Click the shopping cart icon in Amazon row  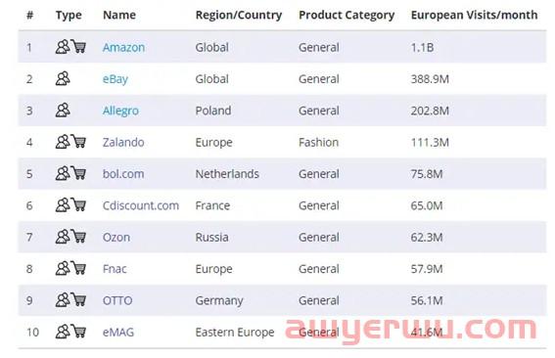point(78,46)
